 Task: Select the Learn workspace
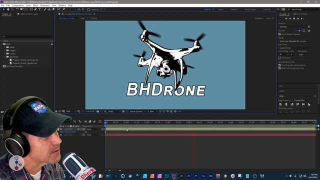tap(220, 9)
